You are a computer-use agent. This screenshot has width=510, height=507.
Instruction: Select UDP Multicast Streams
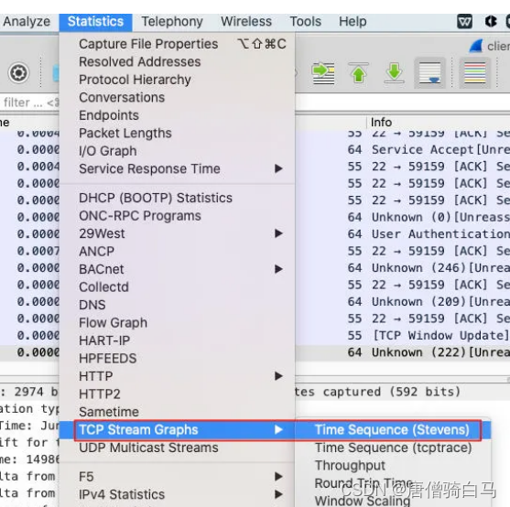coord(177,448)
